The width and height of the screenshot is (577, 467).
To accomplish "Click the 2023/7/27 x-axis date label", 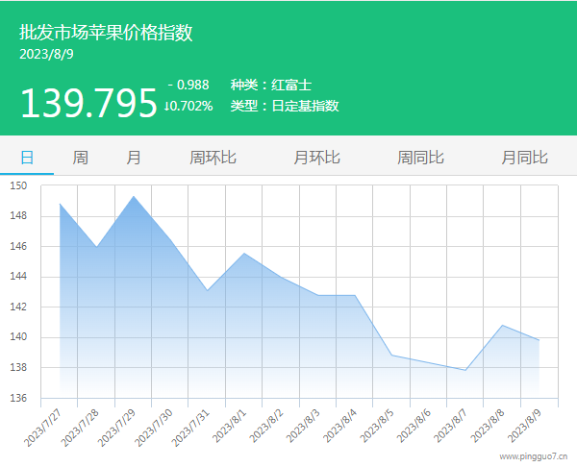I will tap(43, 424).
